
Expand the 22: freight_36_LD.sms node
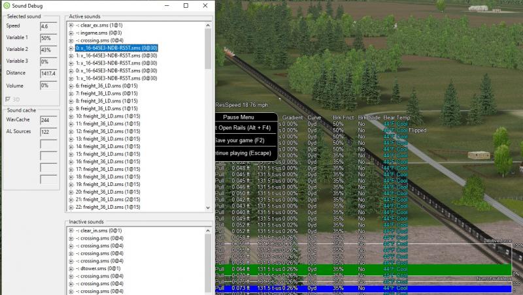click(71, 207)
